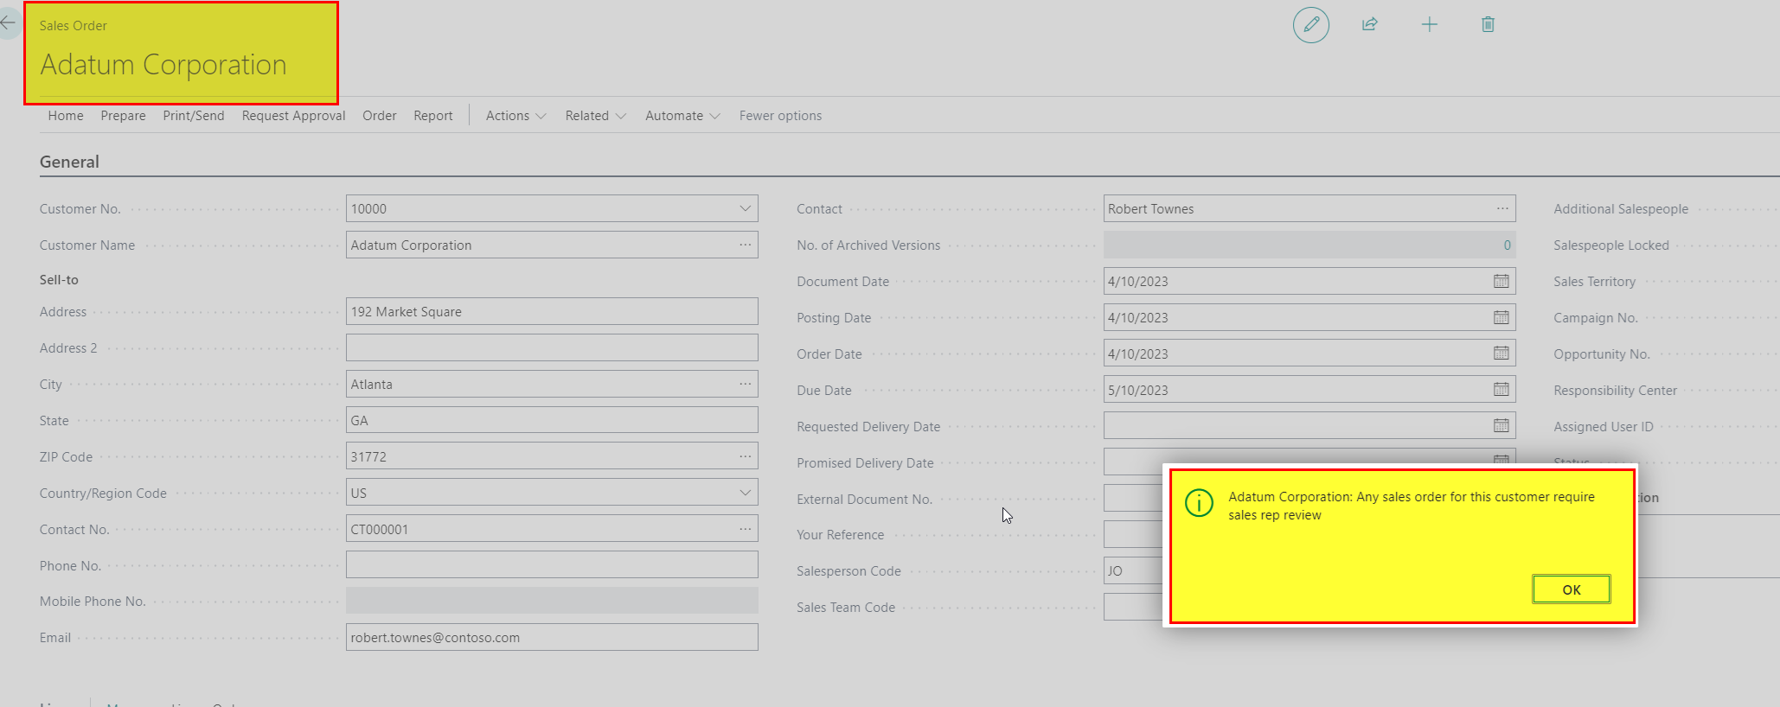
Task: Click the Address 2 input field
Action: click(552, 347)
